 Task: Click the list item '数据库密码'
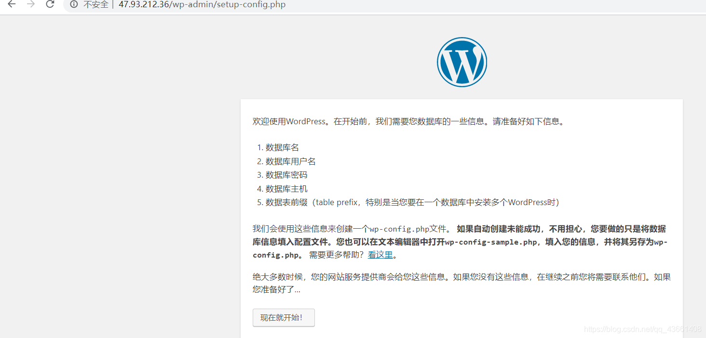[x=286, y=175]
